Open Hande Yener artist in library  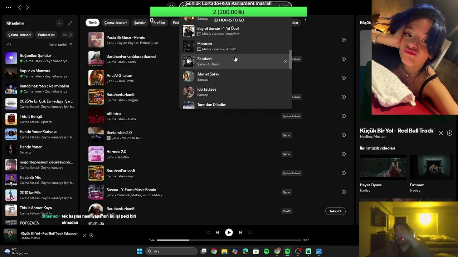(x=39, y=150)
